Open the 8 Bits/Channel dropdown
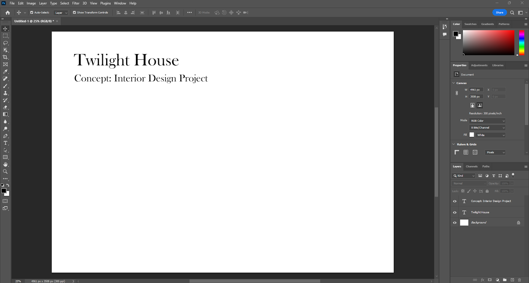 [488, 128]
